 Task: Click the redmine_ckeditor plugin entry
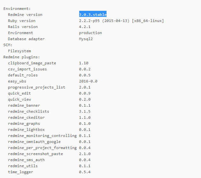pyautogui.click(x=26, y=117)
